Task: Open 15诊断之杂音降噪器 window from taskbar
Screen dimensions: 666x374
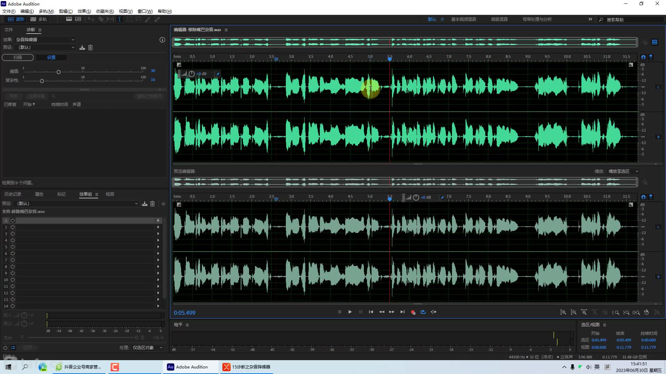Action: (x=247, y=367)
